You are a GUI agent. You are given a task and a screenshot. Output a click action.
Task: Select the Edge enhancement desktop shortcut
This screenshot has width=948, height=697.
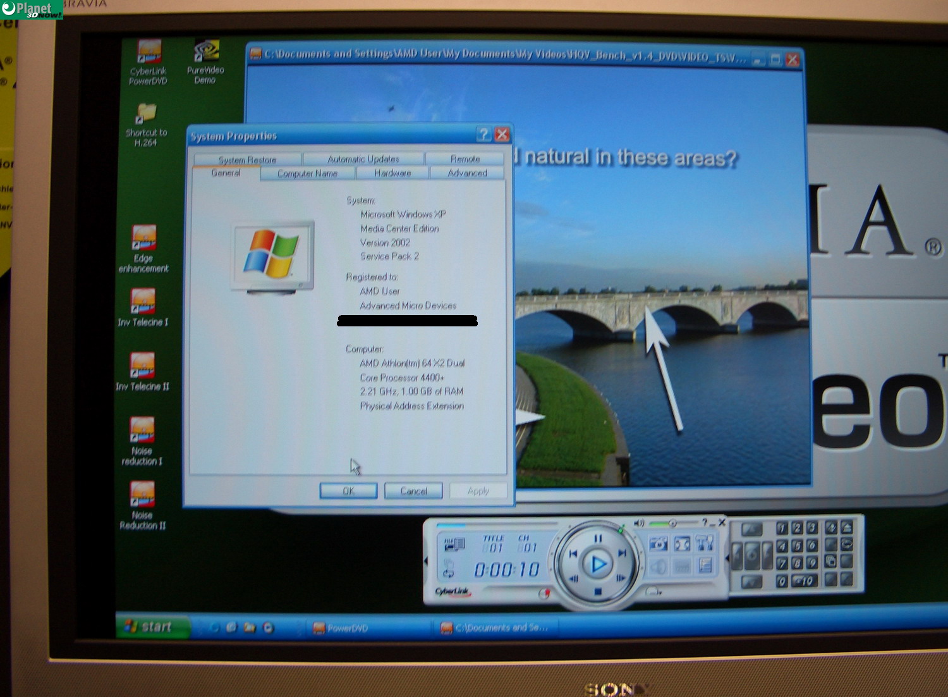[x=143, y=249]
